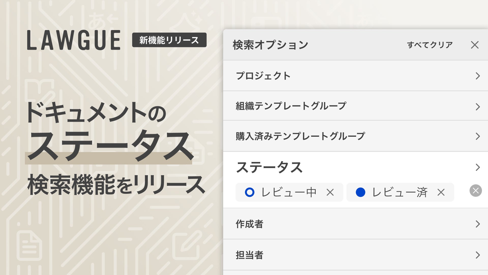Close the search options panel
This screenshot has width=488, height=275.
coord(475,45)
